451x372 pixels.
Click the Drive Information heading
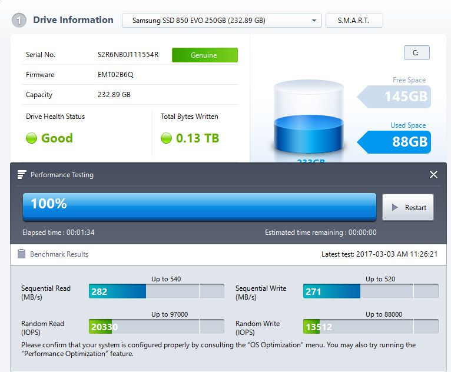click(x=73, y=20)
